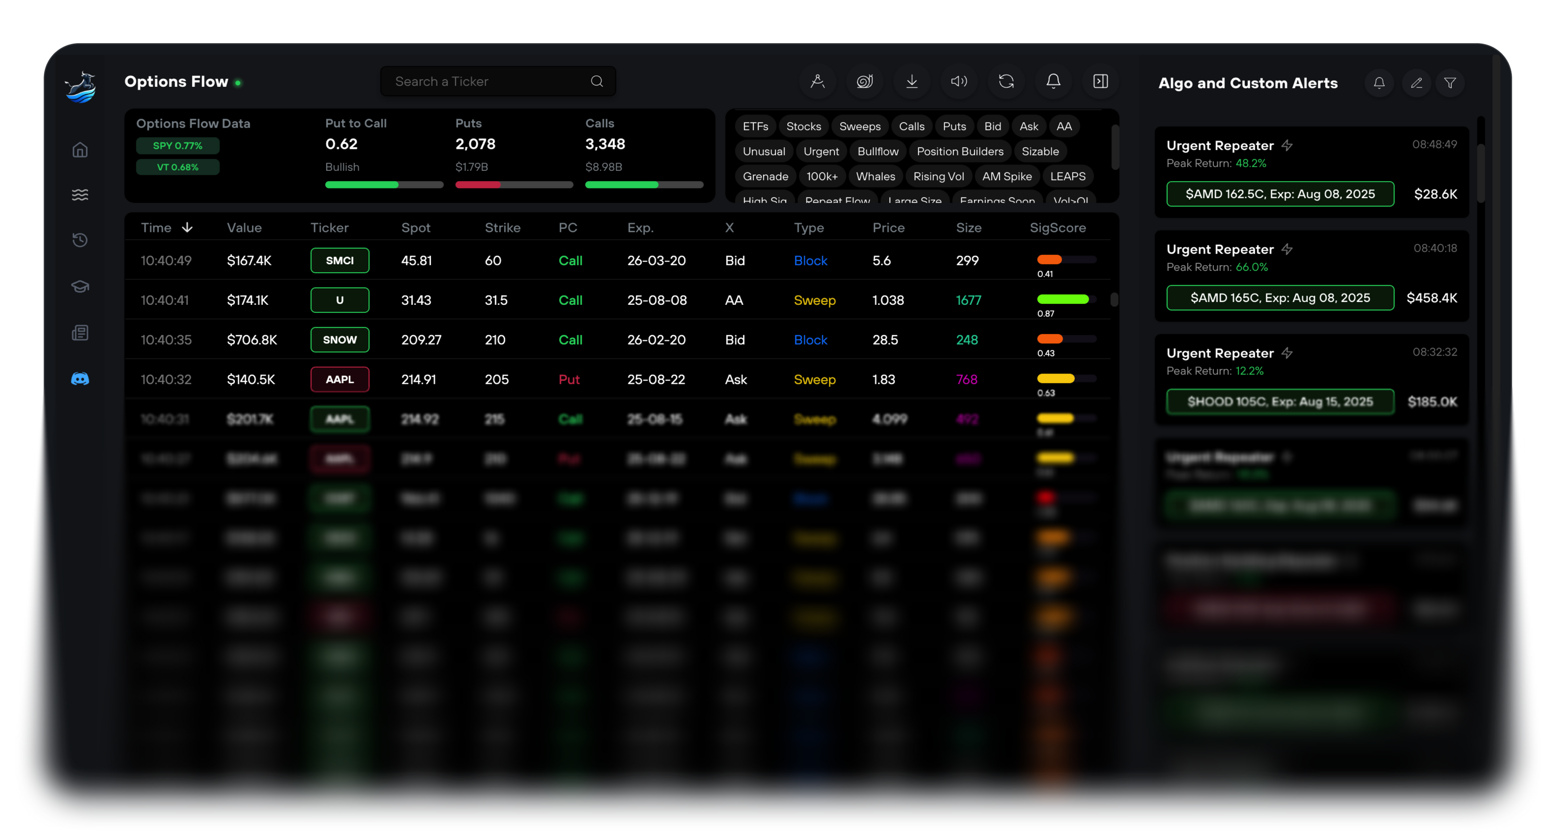
Task: Enable the Whales filter chip
Action: pyautogui.click(x=875, y=177)
